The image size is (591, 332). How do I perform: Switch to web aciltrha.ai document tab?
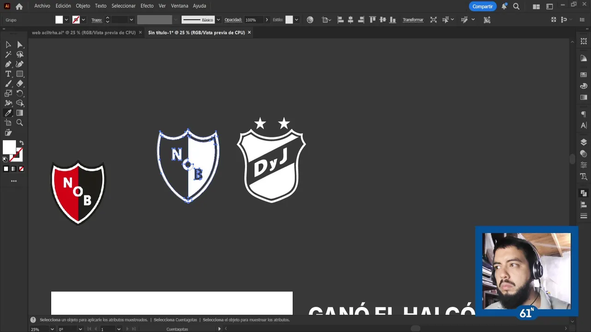pos(84,33)
